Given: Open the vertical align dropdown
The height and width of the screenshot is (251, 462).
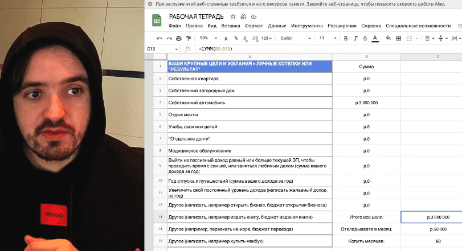Looking at the screenshot, I should pyautogui.click(x=443, y=38).
